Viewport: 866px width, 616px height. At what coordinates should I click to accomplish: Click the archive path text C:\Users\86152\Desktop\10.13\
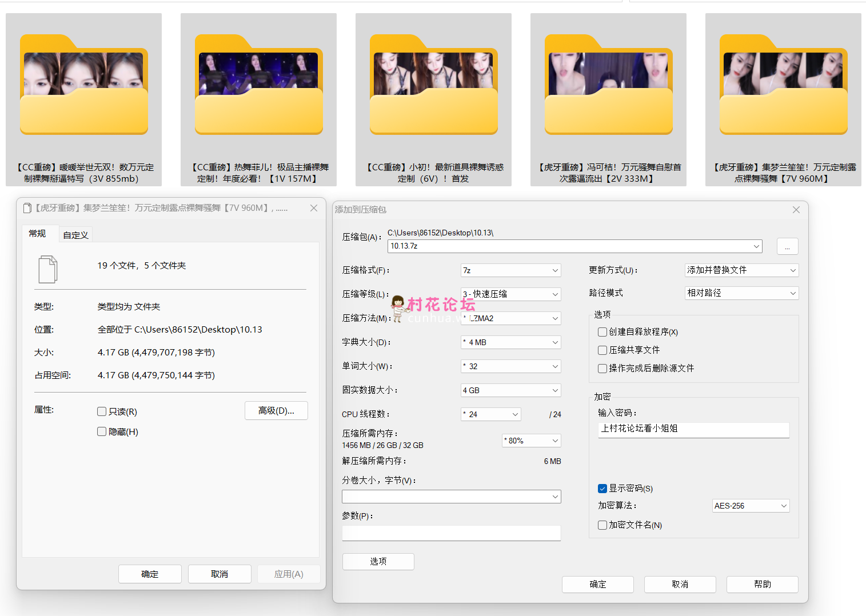pos(440,233)
